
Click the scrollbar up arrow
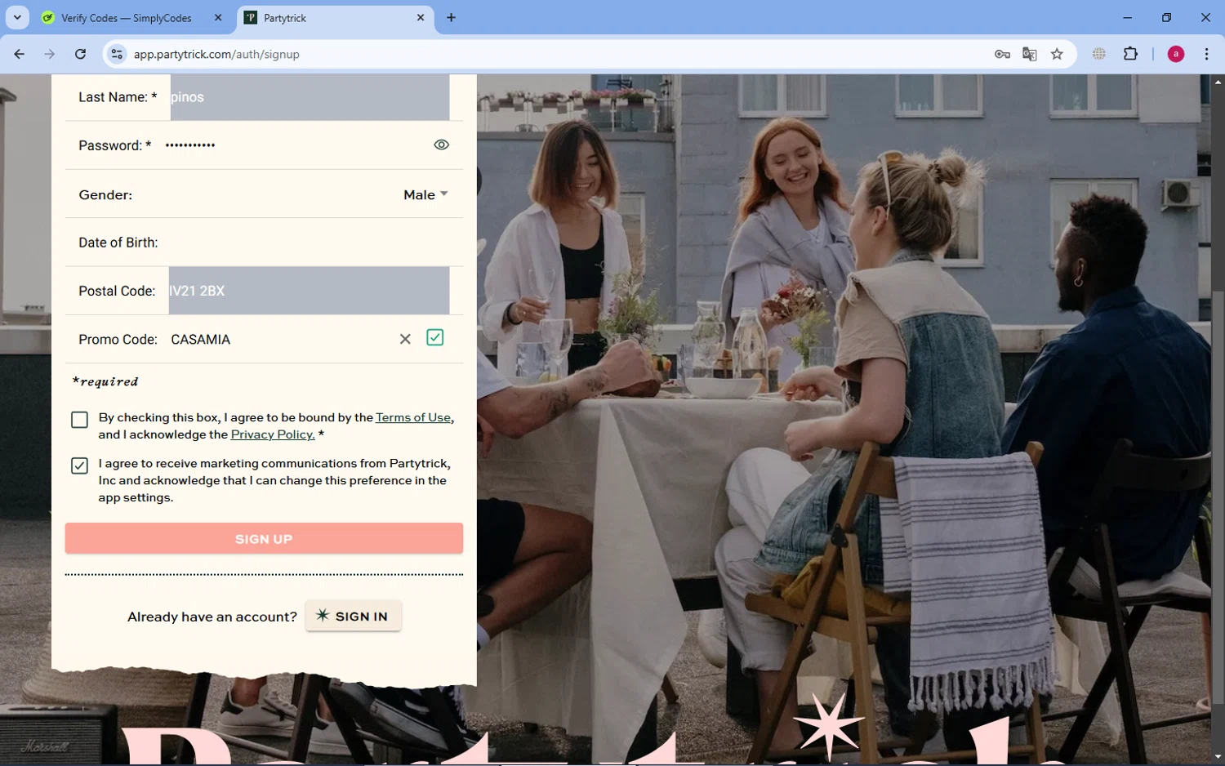tap(1218, 82)
